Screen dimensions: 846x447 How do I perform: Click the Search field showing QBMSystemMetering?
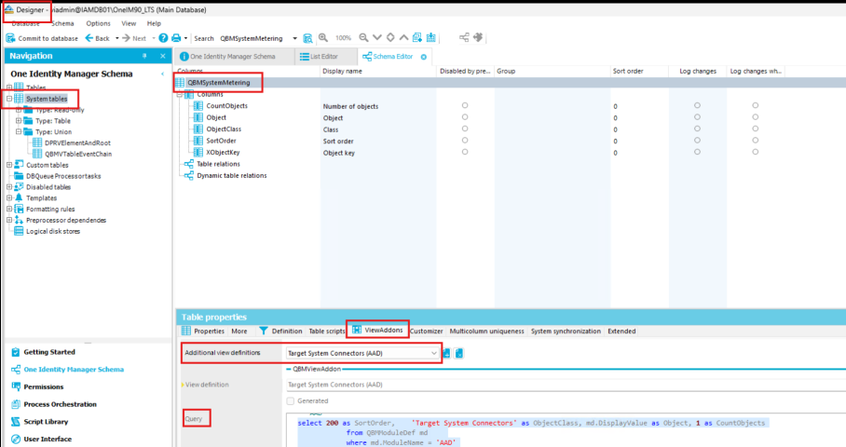254,38
